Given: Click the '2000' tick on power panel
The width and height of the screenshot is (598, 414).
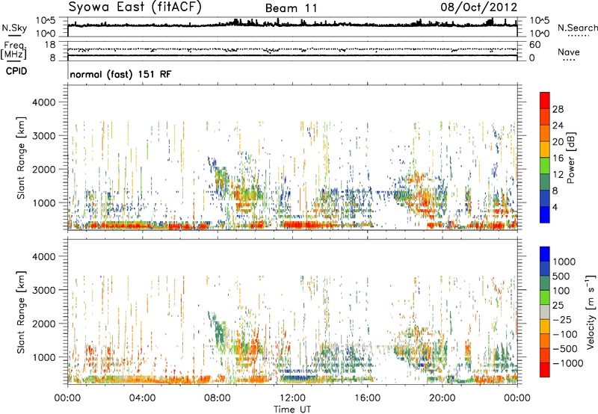Looking at the screenshot, I should coord(43,169).
